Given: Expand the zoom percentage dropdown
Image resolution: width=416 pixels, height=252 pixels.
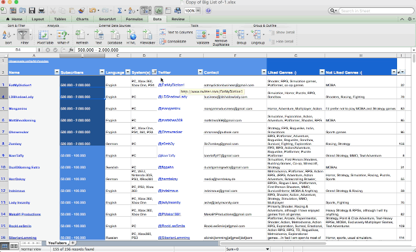Looking at the screenshot, I should pos(198,10).
